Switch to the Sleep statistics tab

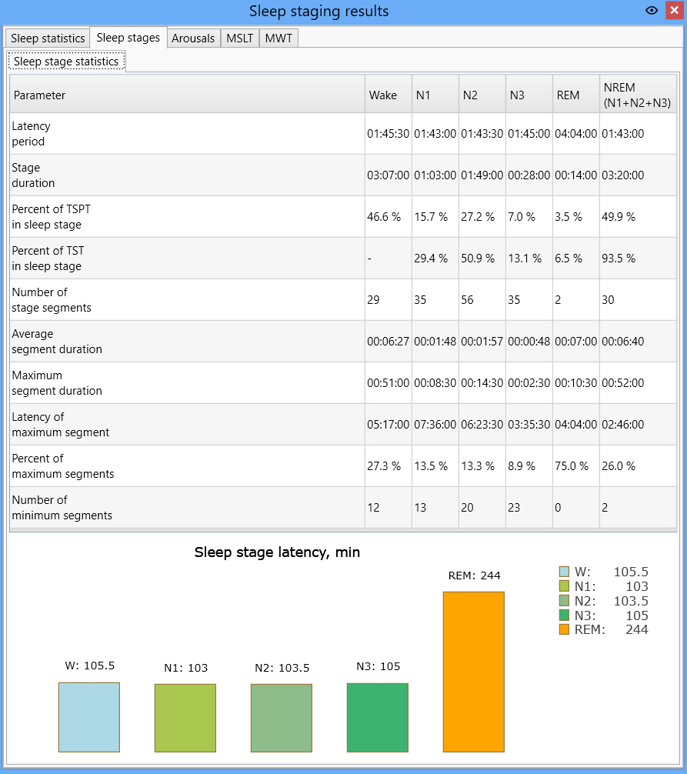48,38
